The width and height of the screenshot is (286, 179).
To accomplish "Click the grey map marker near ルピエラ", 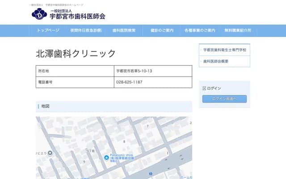I will pyautogui.click(x=50, y=153).
